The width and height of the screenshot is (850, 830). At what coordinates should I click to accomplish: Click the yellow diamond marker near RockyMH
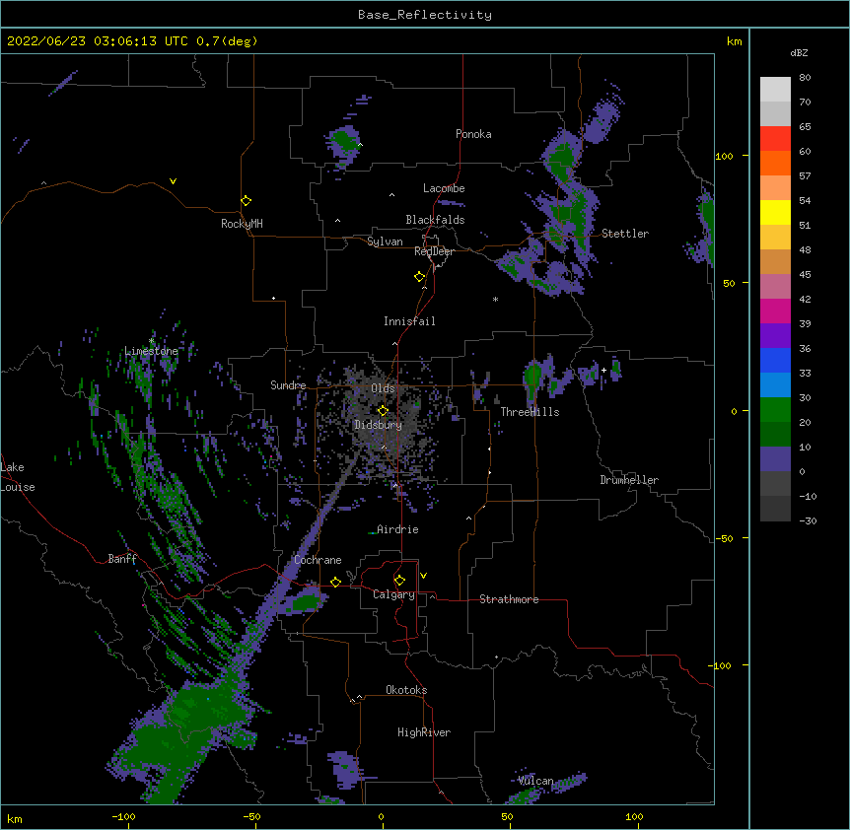pyautogui.click(x=246, y=201)
